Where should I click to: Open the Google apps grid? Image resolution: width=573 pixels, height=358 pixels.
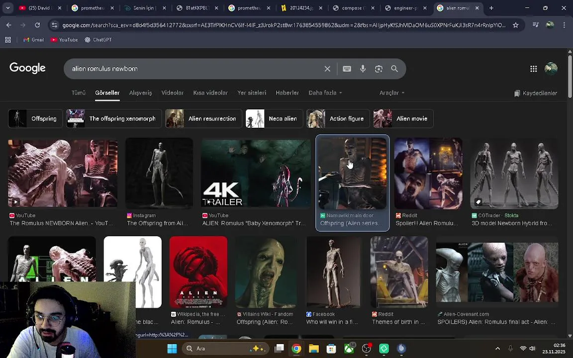(533, 69)
